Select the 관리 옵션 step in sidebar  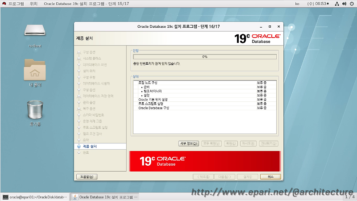click(x=89, y=103)
